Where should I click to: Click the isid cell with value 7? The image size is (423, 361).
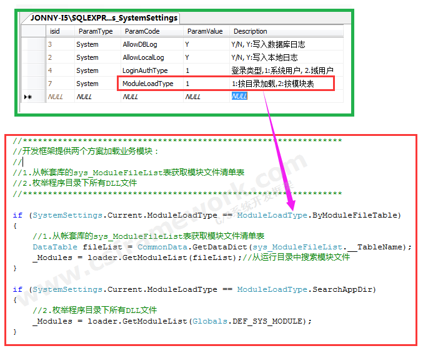51,84
